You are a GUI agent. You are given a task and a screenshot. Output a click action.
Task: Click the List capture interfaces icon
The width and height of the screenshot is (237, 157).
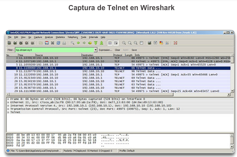9,43
